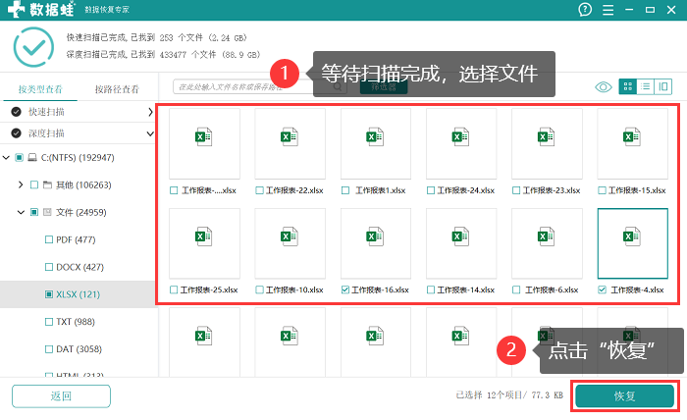Check the box for 工作报表-24.xlsx

point(431,190)
